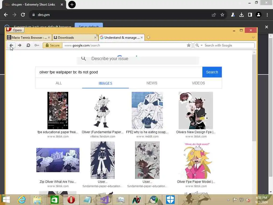
Task: Open the Zip Oliver What Are You image
Action: pos(58,160)
